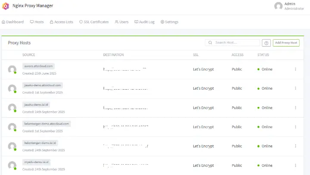Click the aurora.atisicloud.com source link
The height and width of the screenshot is (175, 310).
point(38,66)
